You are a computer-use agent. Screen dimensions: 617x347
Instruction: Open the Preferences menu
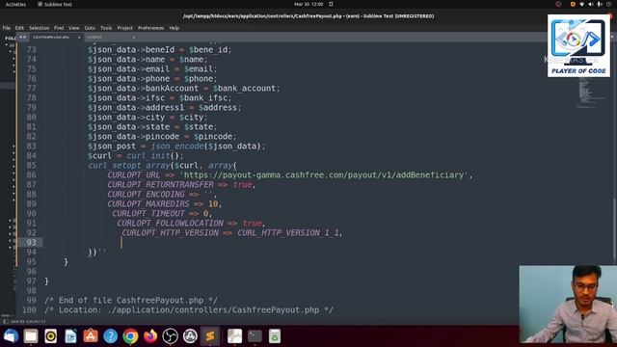point(150,28)
